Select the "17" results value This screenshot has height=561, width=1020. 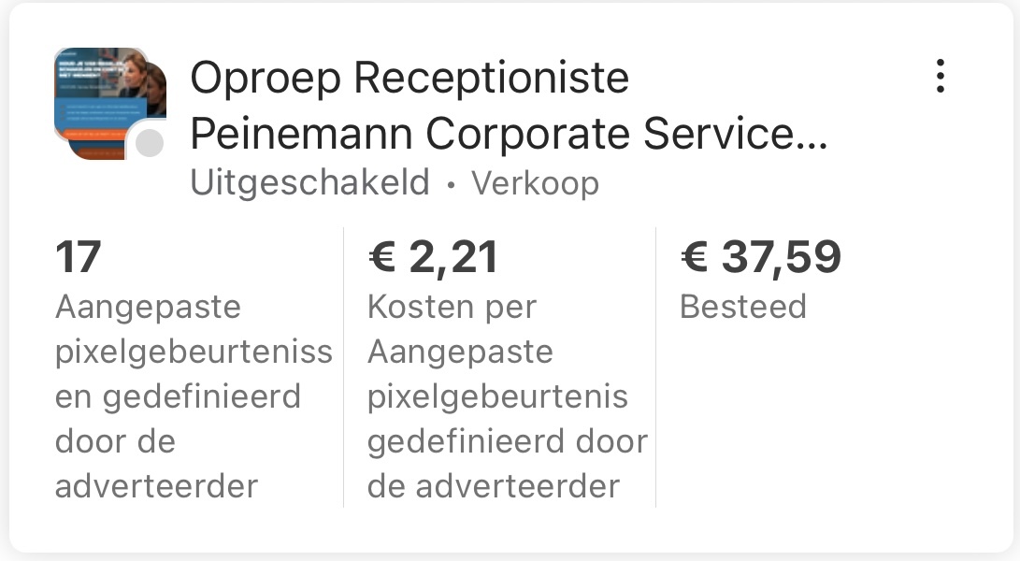pos(79,258)
